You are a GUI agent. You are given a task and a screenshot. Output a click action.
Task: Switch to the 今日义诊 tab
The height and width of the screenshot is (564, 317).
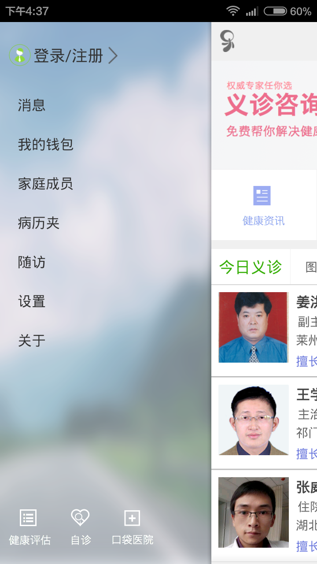[251, 267]
